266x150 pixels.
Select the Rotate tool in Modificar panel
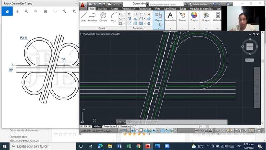point(135,14)
